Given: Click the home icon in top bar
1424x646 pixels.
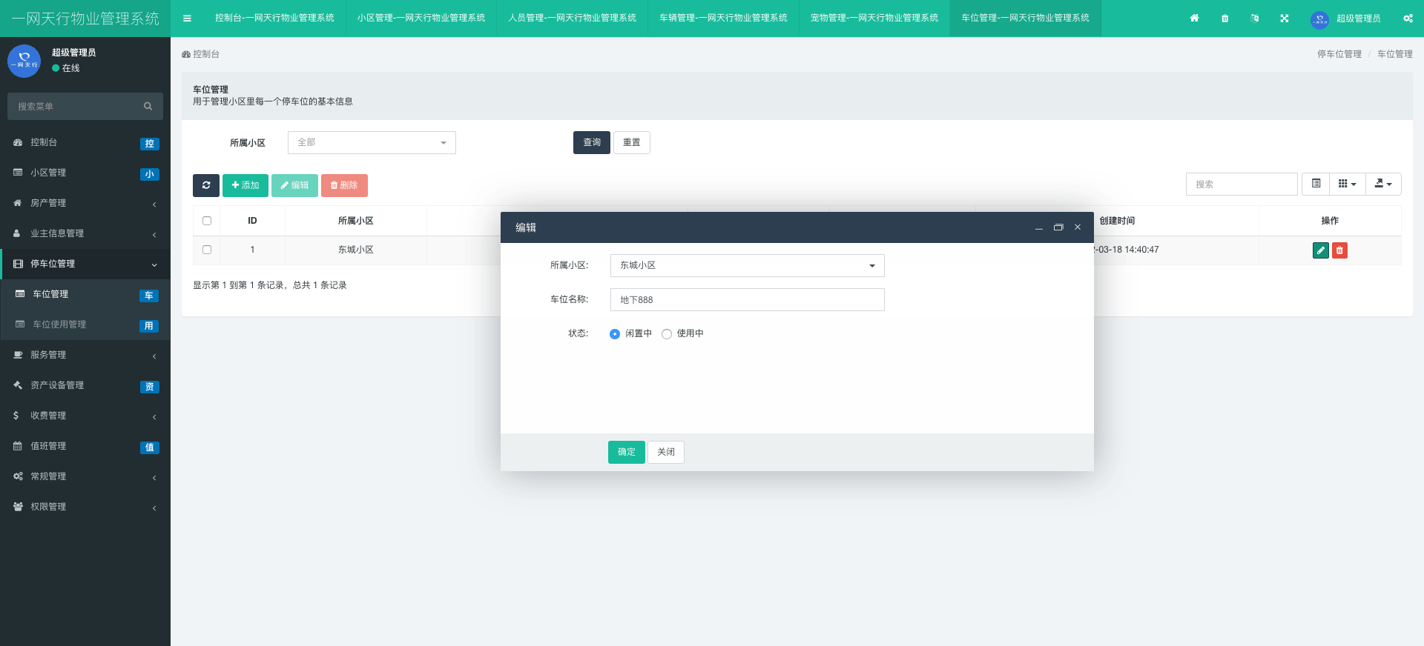Looking at the screenshot, I should point(1194,19).
